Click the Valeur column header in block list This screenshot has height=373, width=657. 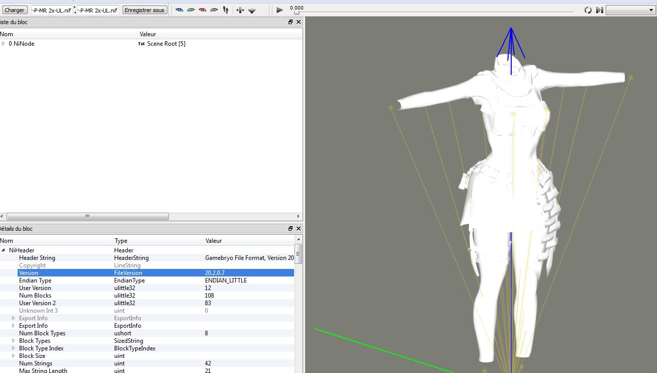click(148, 34)
